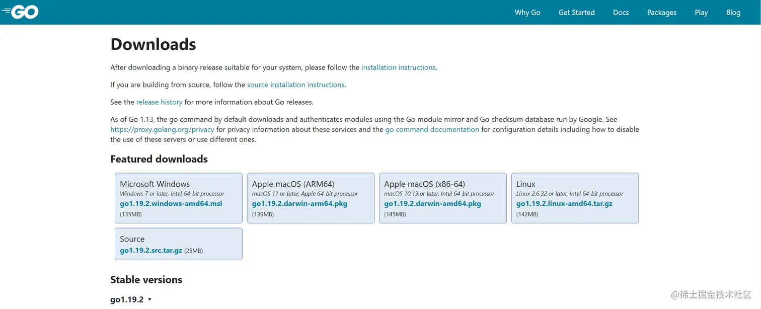Click the (145MB) size text
The image size is (761, 309).
[395, 214]
